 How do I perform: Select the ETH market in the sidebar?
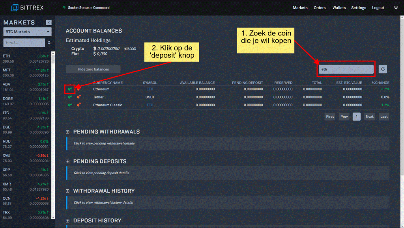(x=26, y=59)
